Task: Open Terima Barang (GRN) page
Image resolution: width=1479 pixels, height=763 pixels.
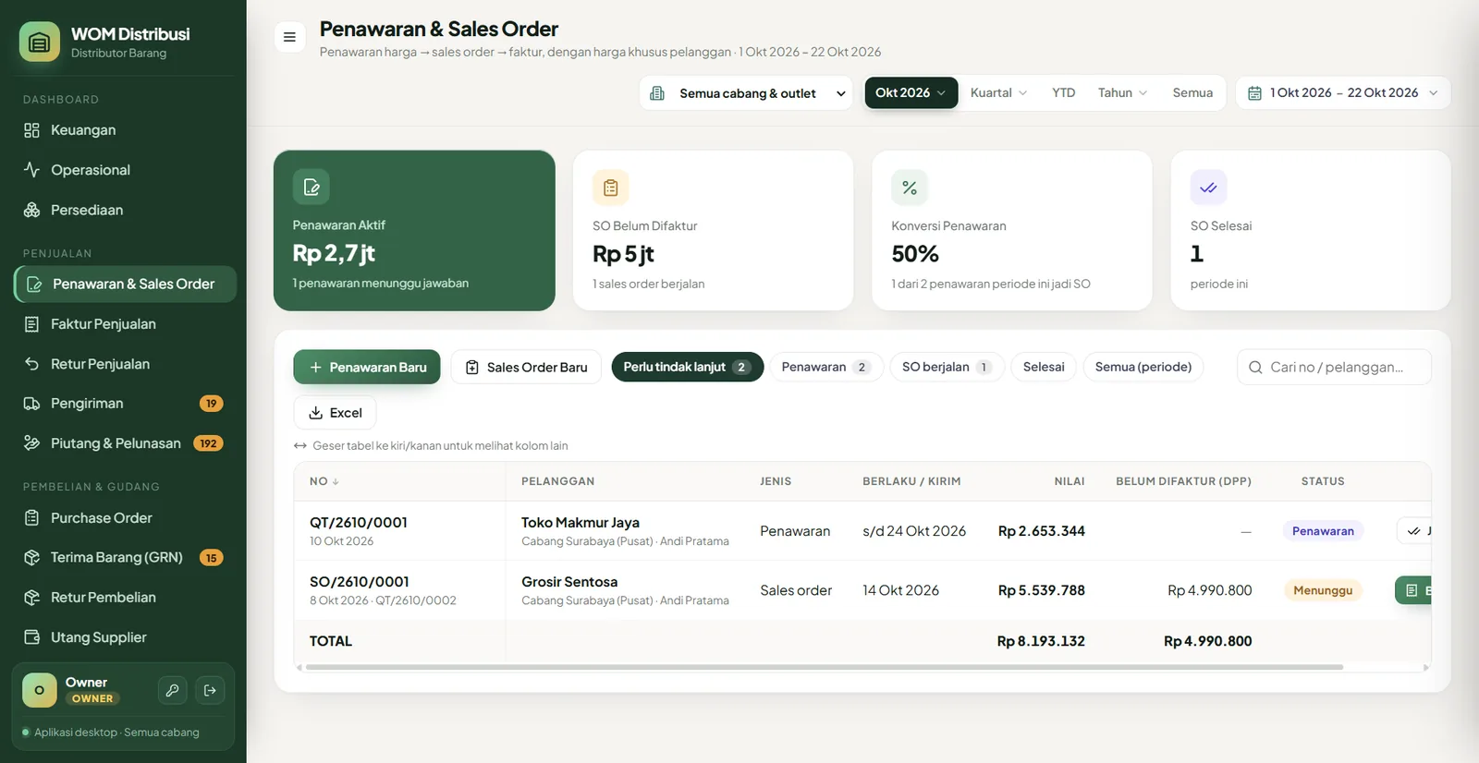Action: pyautogui.click(x=125, y=558)
